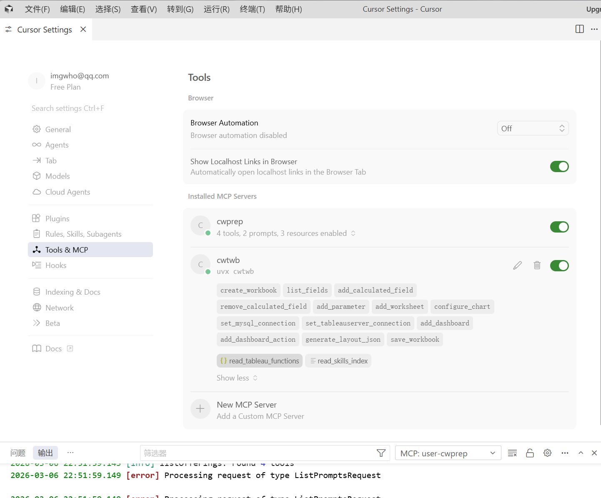Open the Browser Automation Off dropdown
The image size is (601, 498).
[533, 128]
